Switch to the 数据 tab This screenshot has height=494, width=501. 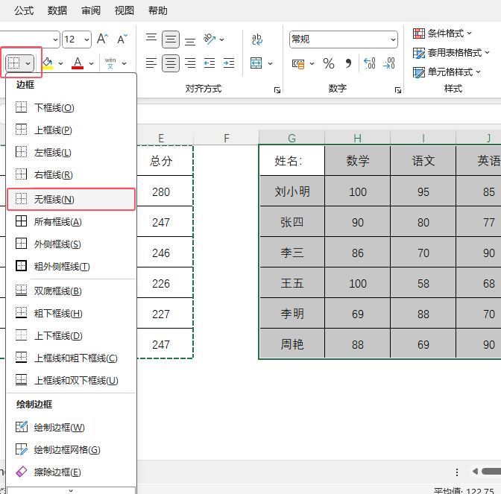pos(57,10)
